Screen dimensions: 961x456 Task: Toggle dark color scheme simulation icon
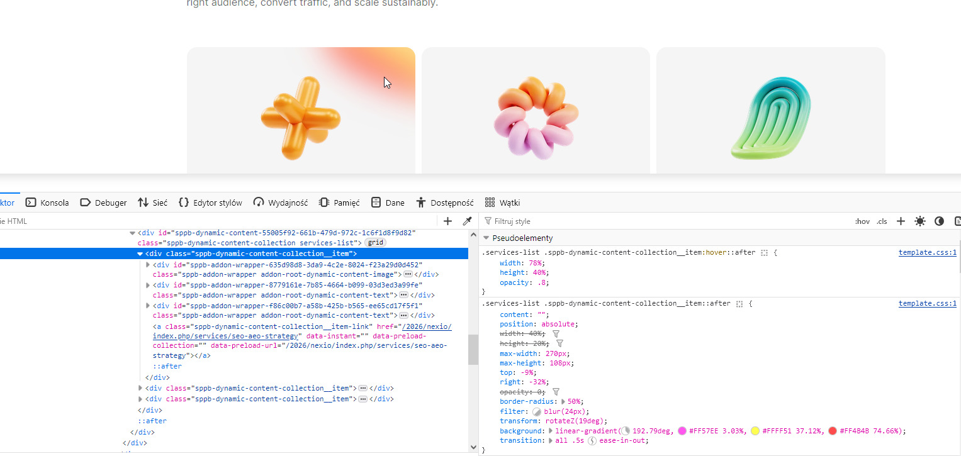(939, 221)
